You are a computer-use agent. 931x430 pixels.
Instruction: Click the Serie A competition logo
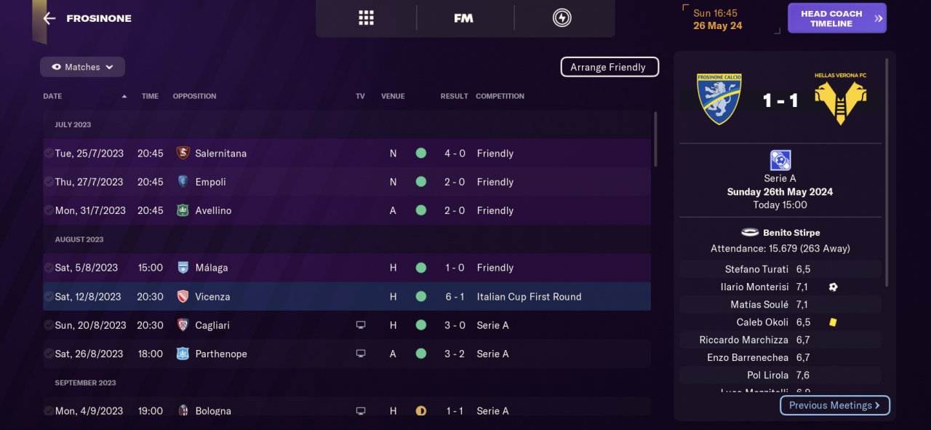click(x=780, y=160)
